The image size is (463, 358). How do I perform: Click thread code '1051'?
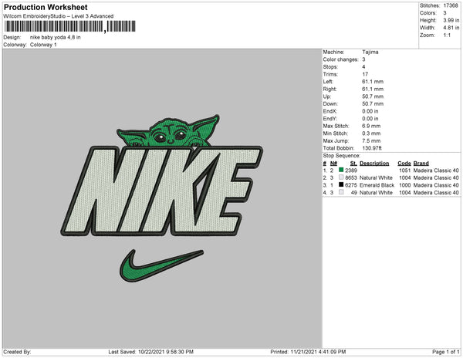click(405, 171)
